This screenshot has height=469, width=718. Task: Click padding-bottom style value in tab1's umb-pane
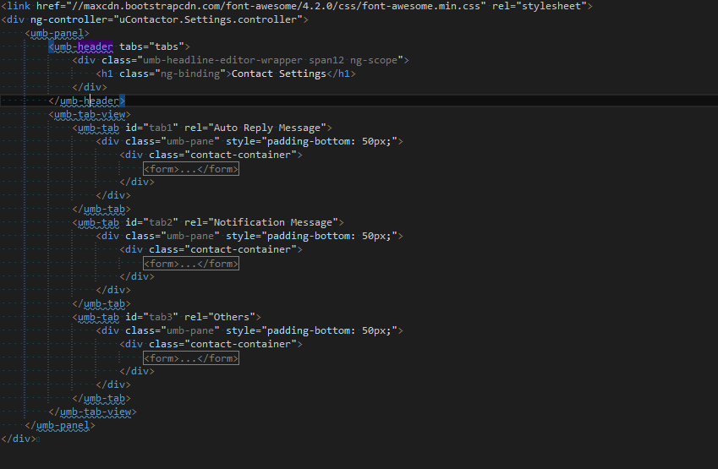(329, 141)
